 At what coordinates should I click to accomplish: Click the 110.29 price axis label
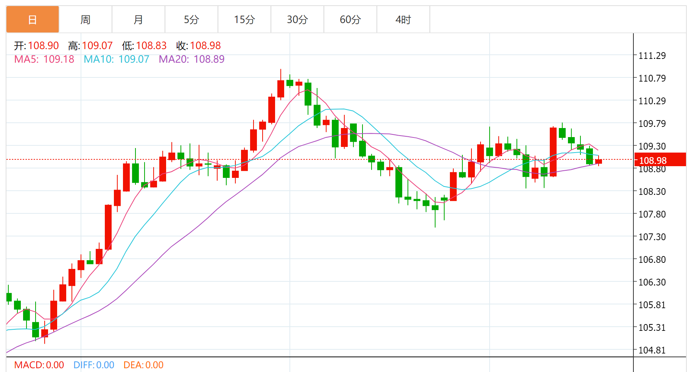point(652,101)
